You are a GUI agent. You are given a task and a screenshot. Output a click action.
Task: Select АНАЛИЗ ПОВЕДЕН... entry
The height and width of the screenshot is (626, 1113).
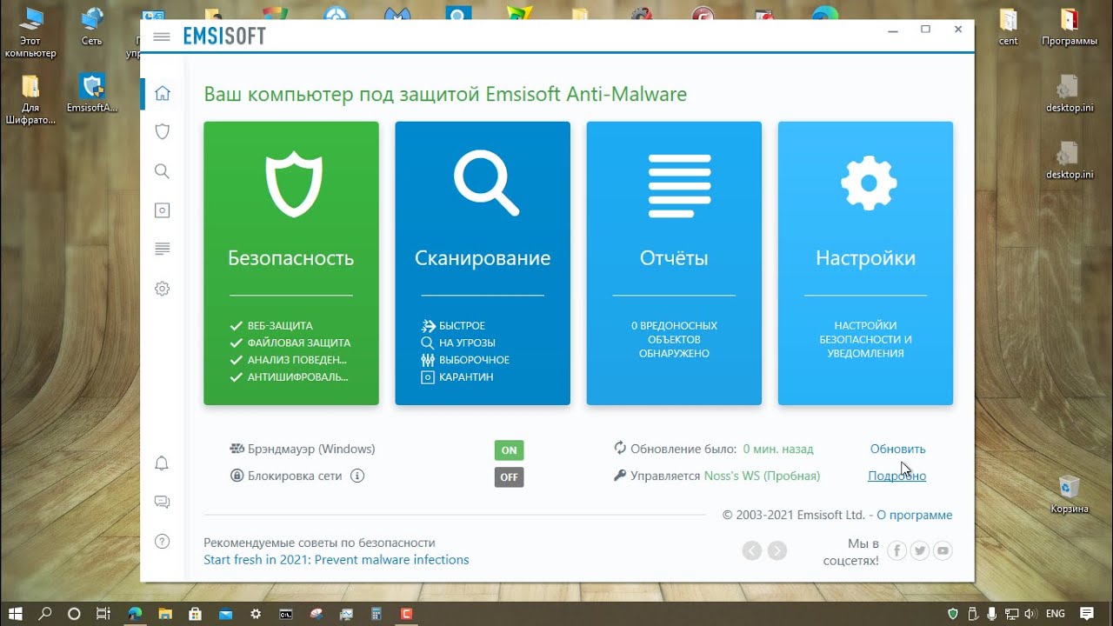(x=288, y=360)
